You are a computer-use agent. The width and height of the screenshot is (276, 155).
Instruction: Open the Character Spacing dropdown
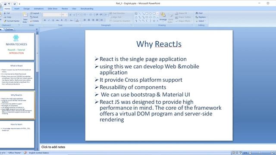pyautogui.click(x=66, y=20)
